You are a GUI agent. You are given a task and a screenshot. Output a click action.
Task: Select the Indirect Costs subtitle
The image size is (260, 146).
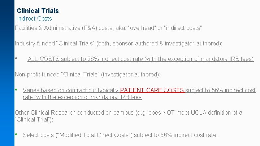coord(34,19)
